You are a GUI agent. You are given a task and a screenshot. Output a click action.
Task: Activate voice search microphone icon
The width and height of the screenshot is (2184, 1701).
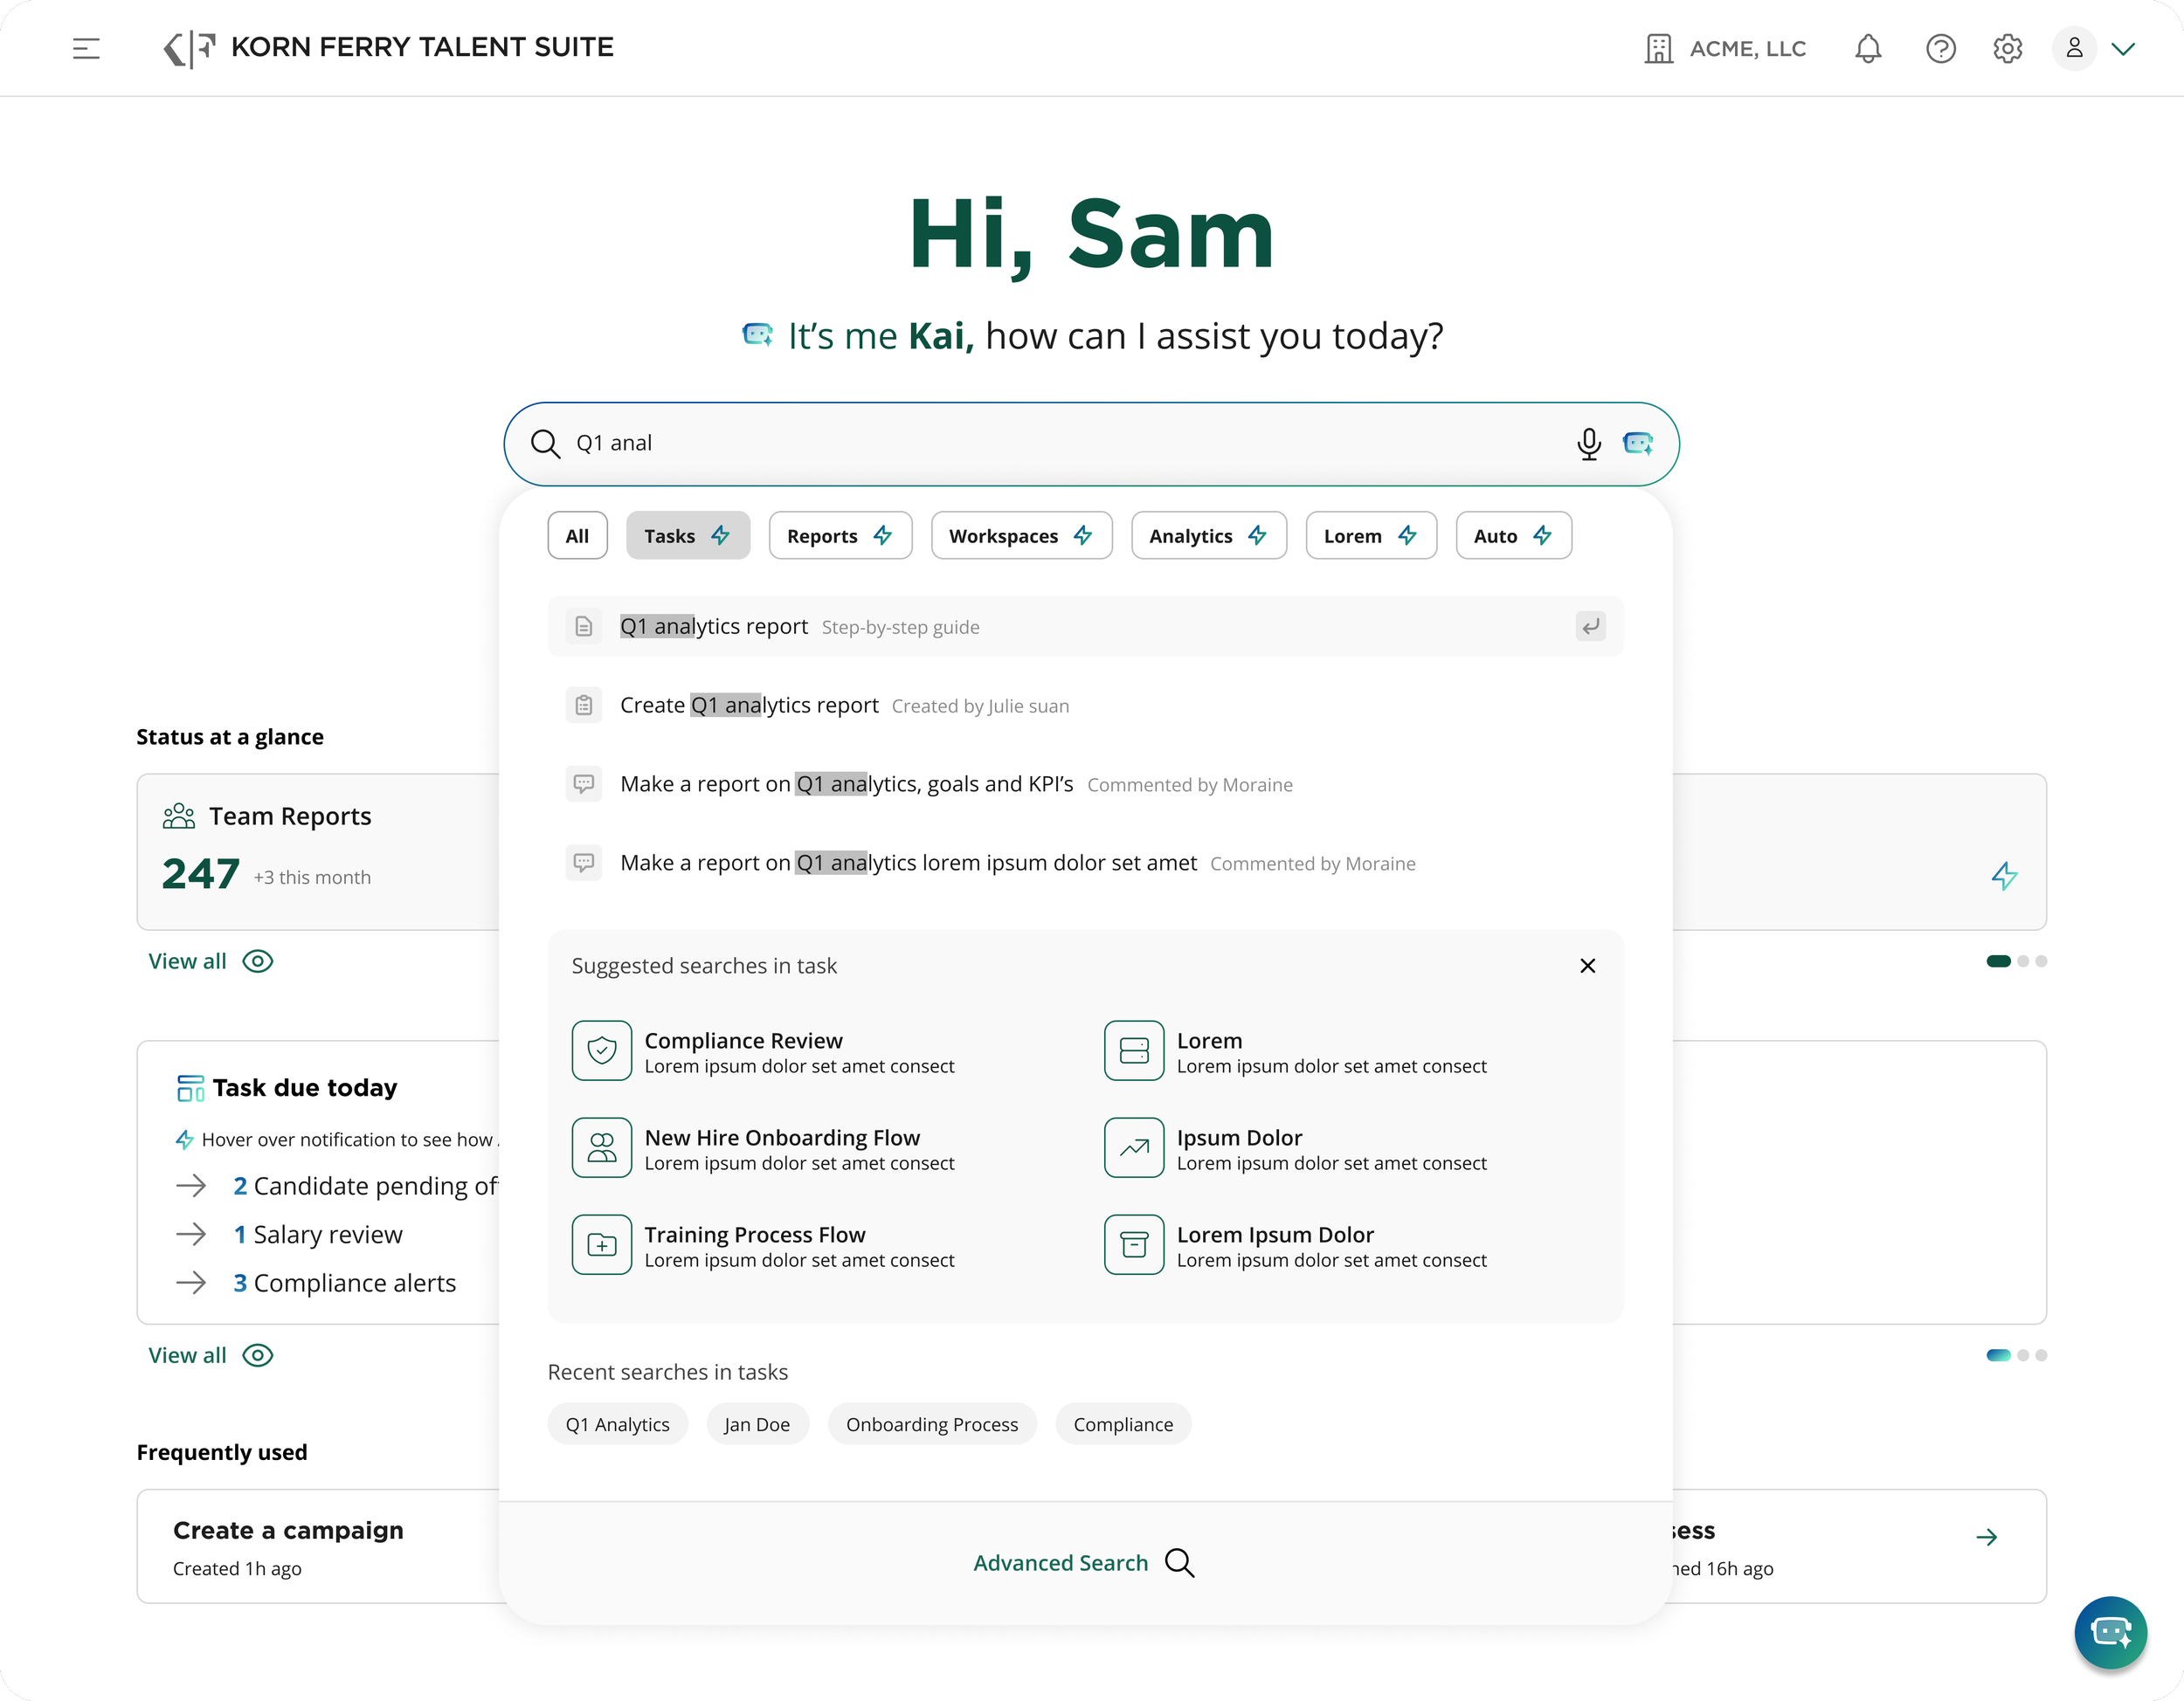[x=1588, y=443]
